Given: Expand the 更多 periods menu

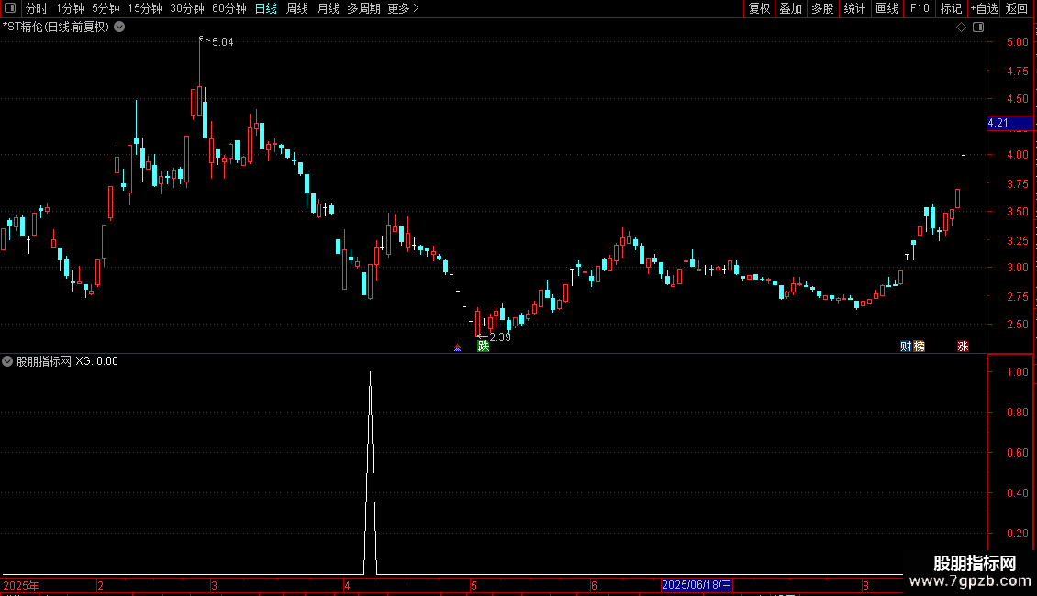Looking at the screenshot, I should click(x=404, y=8).
